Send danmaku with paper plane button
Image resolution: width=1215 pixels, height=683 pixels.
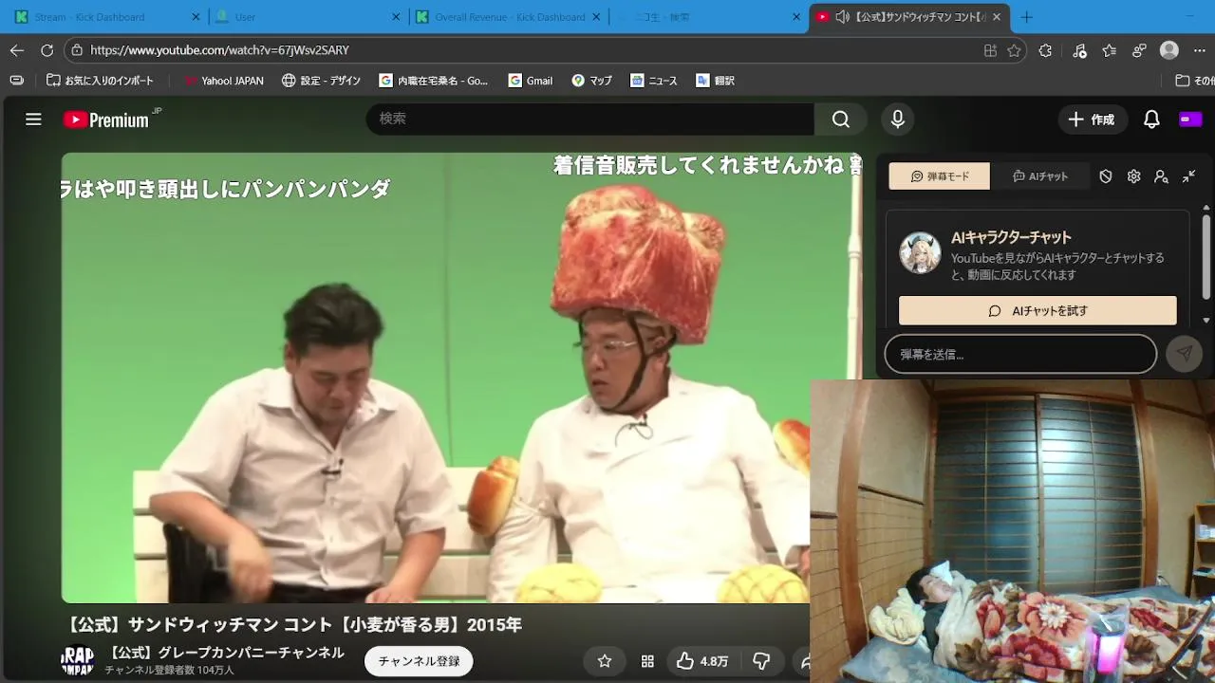[1184, 354]
